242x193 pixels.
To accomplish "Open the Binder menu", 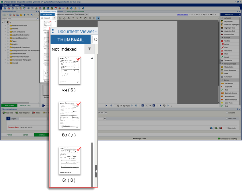I will point(5,5).
